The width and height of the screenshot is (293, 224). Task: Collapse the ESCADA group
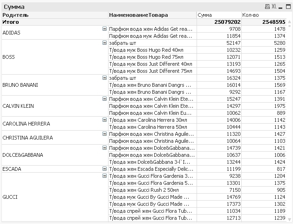click(104, 169)
